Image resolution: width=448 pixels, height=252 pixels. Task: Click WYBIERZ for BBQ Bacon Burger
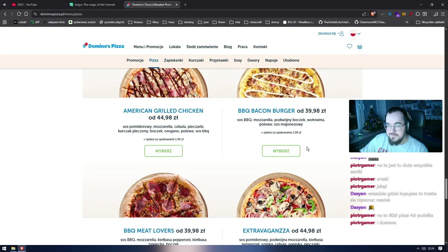click(x=281, y=151)
